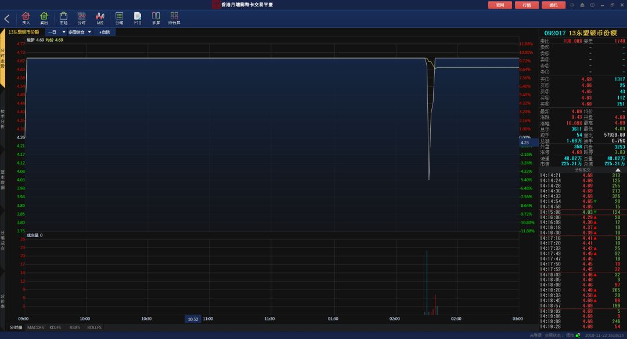
Task: Click the green connection status icon
Action: pos(578,336)
